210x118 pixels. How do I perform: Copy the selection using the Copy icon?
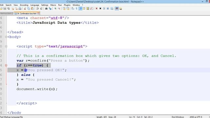pos(29,9)
